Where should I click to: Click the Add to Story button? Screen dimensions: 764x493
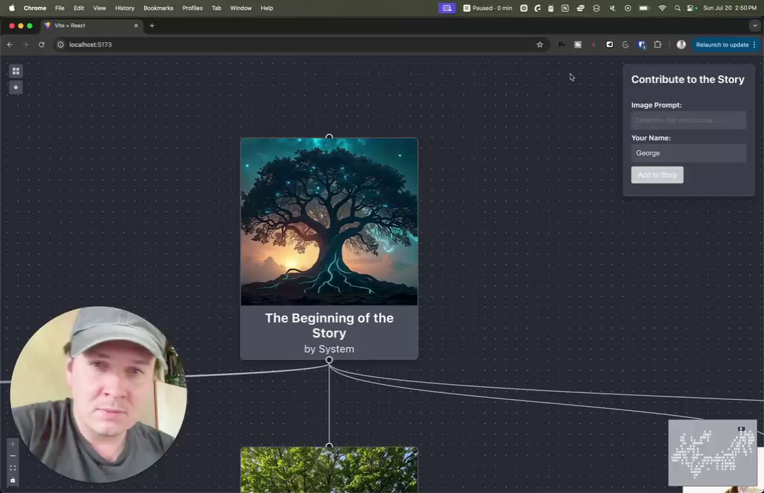(x=657, y=175)
